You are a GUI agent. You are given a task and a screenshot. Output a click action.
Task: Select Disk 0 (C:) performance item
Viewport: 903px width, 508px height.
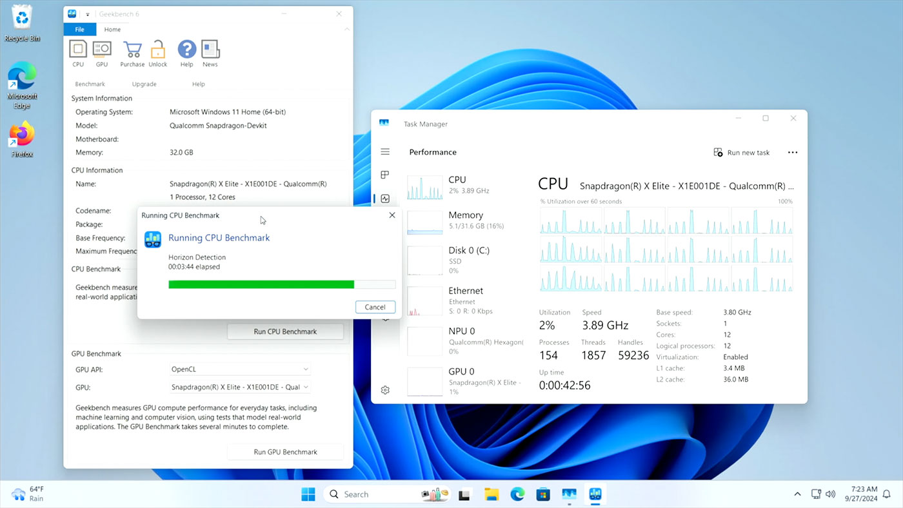(x=468, y=260)
